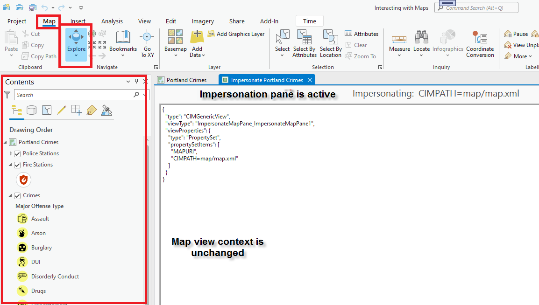The height and width of the screenshot is (305, 539).
Task: Activate the Portland Crimes map tab
Action: coord(186,80)
